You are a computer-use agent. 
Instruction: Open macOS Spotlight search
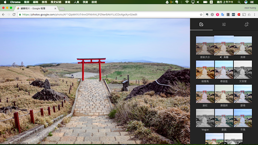point(239,2)
